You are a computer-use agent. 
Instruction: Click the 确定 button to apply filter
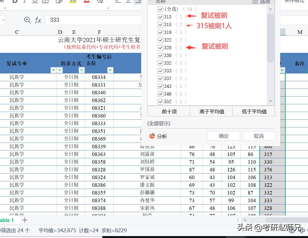point(223,136)
